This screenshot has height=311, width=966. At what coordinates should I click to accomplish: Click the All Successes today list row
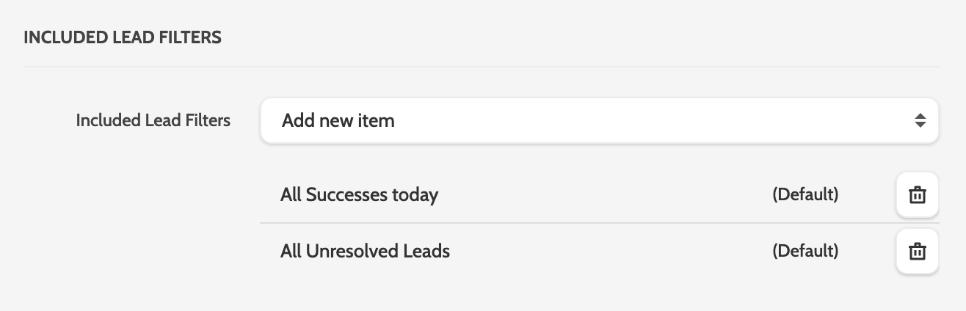pos(573,195)
